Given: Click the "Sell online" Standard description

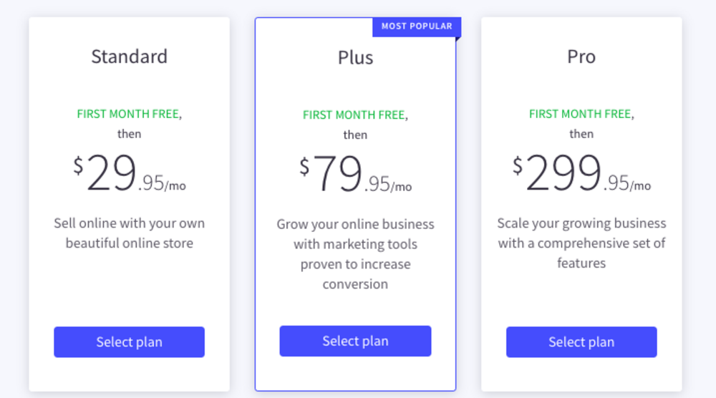Looking at the screenshot, I should pos(129,233).
